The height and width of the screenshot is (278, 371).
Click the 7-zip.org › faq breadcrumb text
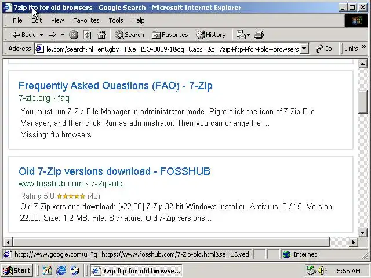44,98
